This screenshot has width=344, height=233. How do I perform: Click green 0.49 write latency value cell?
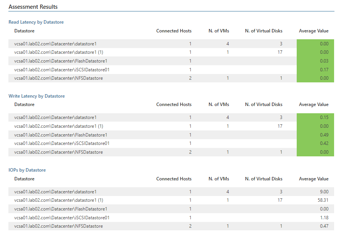(x=315, y=135)
